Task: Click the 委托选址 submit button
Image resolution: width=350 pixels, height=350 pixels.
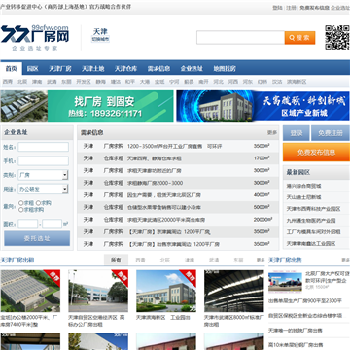Action: coord(37,238)
